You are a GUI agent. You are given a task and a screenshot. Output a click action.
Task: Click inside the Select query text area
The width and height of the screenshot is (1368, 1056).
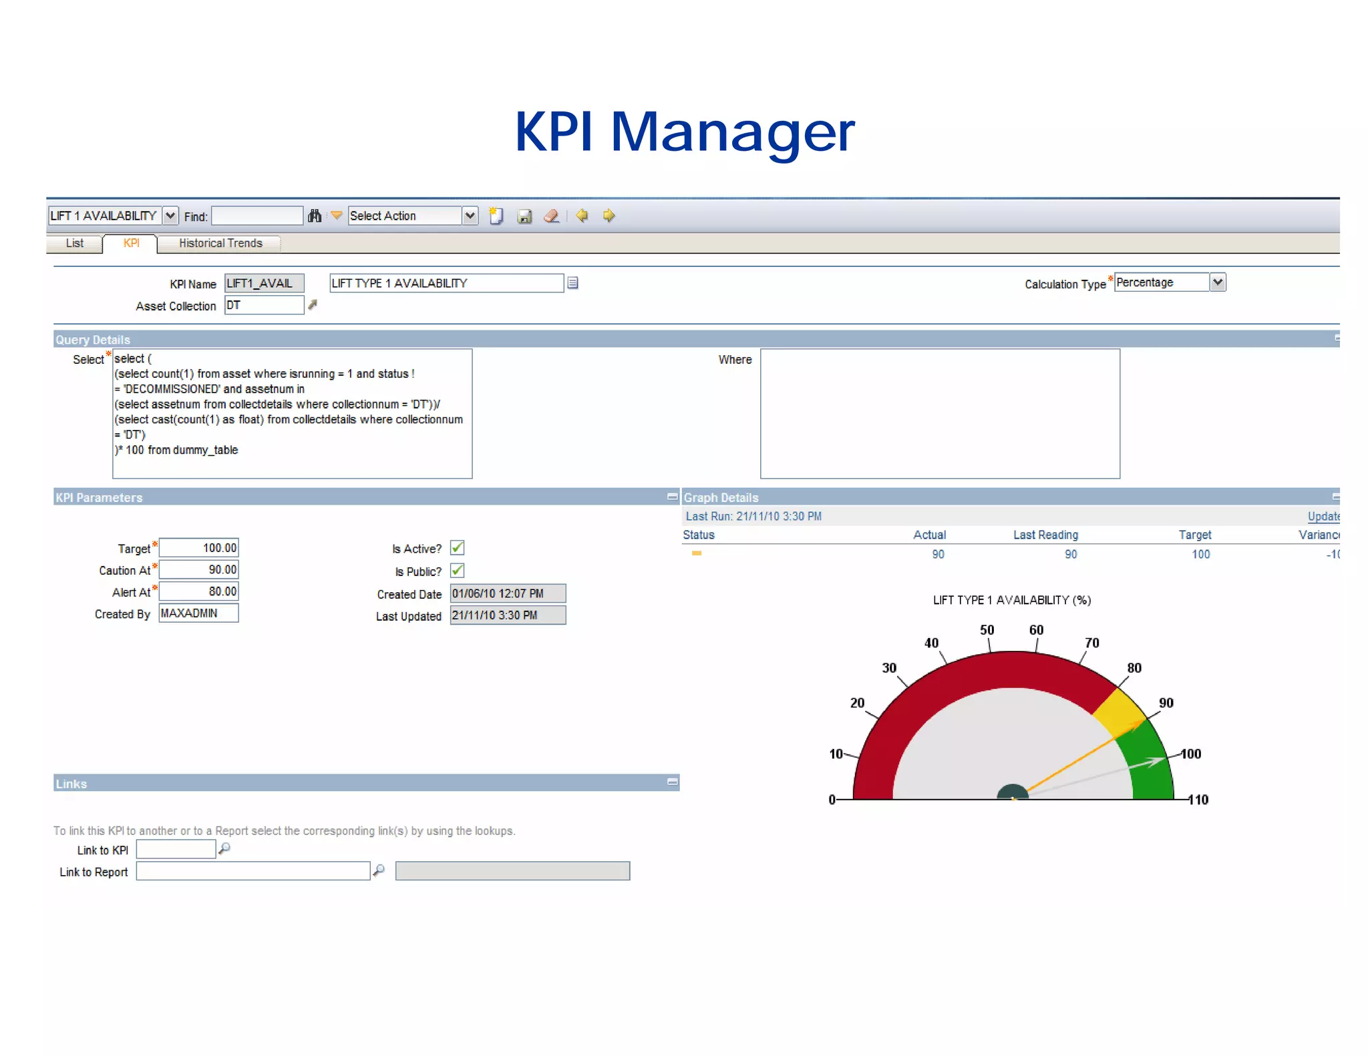coord(293,414)
